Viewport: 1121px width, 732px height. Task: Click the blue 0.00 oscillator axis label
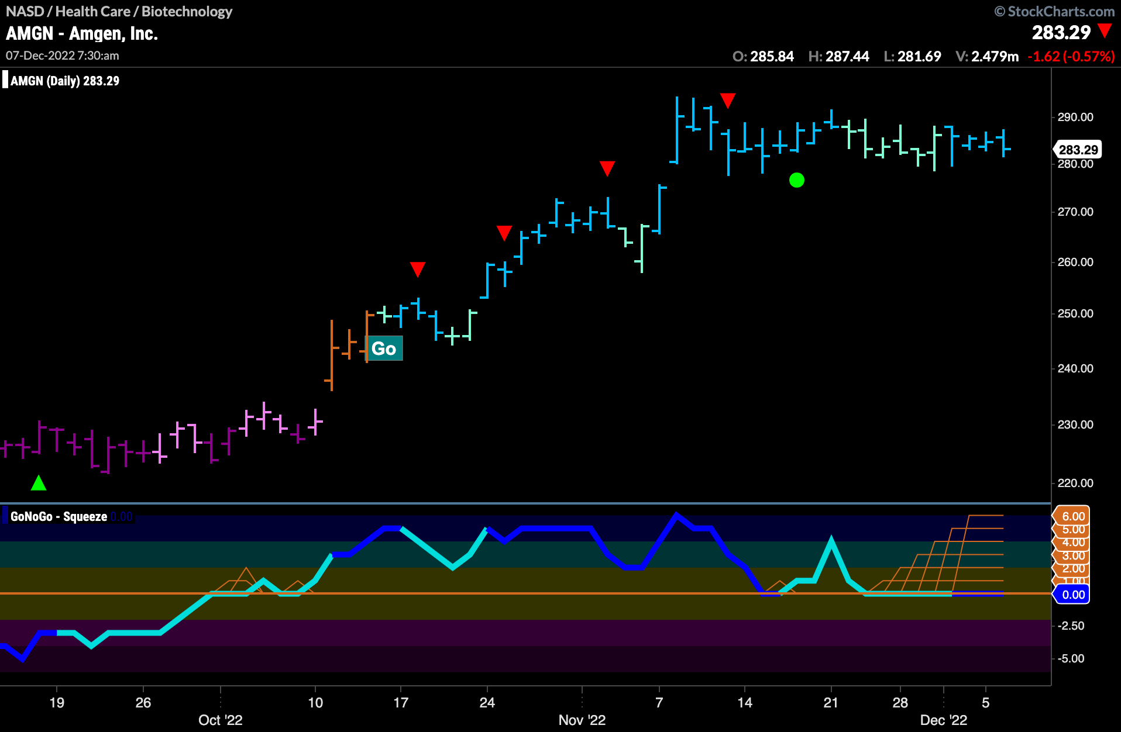(1072, 595)
